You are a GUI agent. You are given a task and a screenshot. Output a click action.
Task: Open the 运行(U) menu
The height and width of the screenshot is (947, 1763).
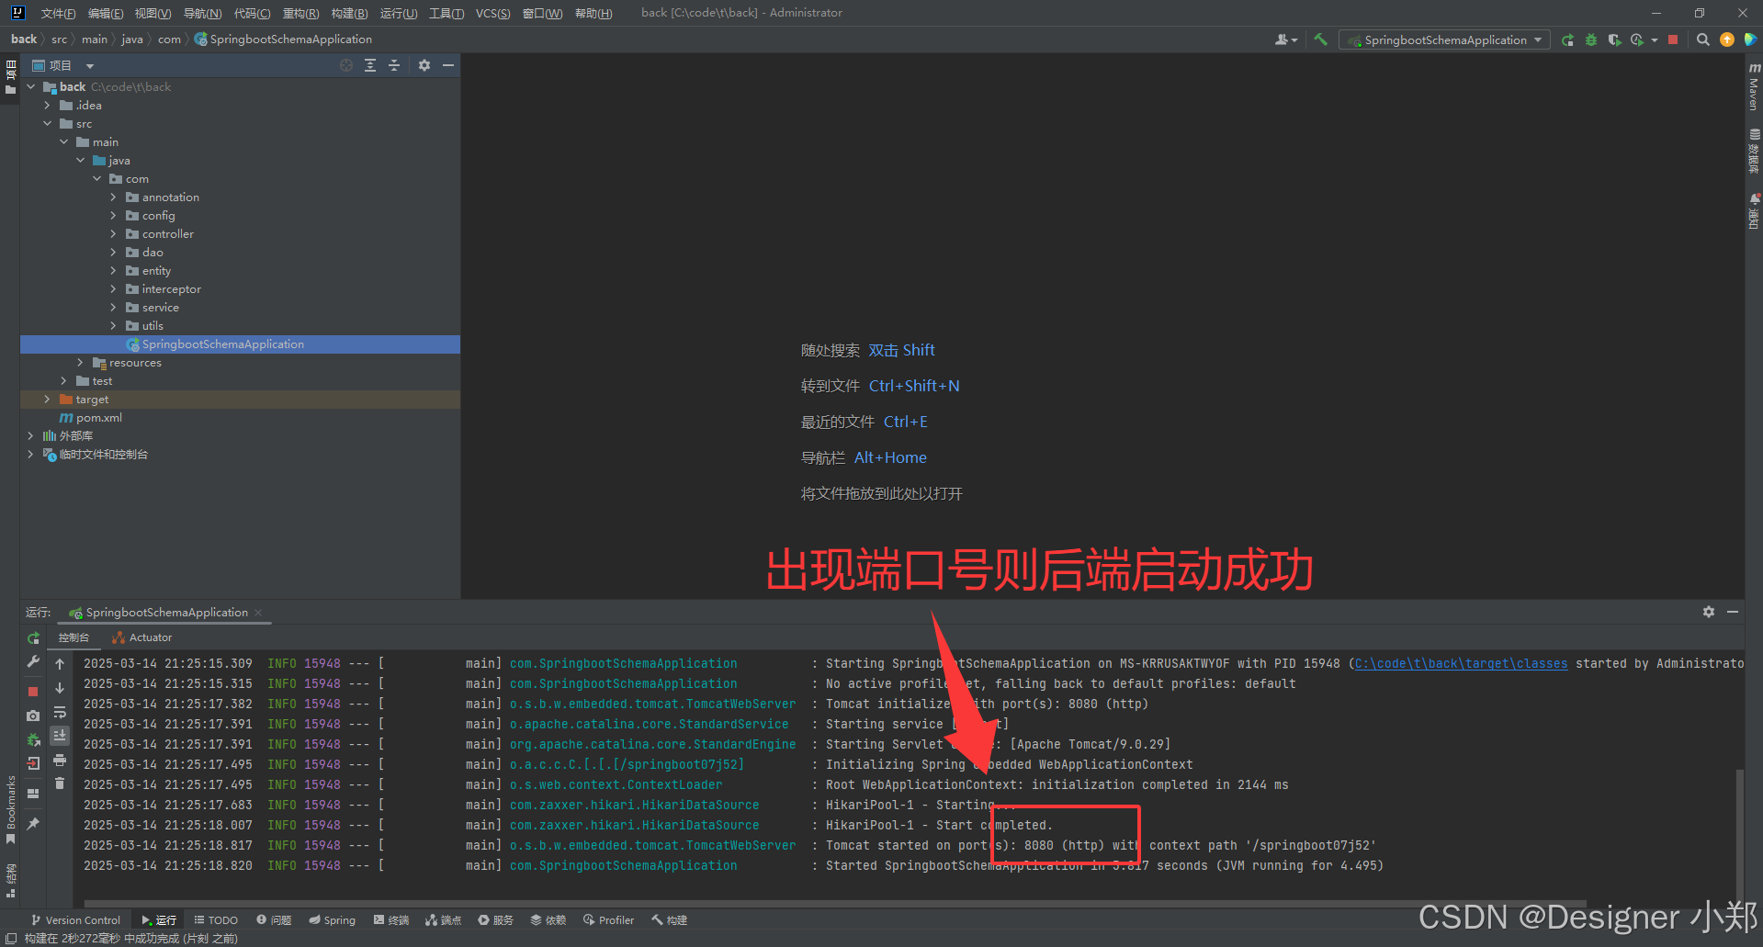[399, 13]
